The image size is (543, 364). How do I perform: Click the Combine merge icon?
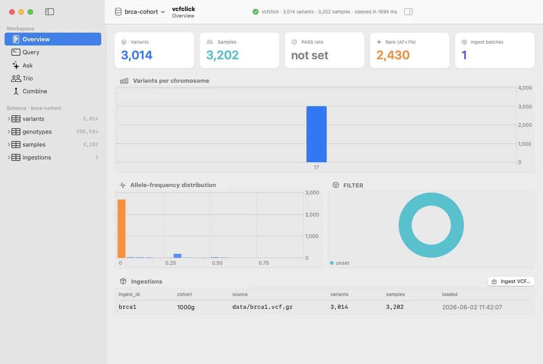16,91
